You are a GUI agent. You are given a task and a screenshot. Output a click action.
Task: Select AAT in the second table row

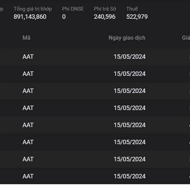28,74
